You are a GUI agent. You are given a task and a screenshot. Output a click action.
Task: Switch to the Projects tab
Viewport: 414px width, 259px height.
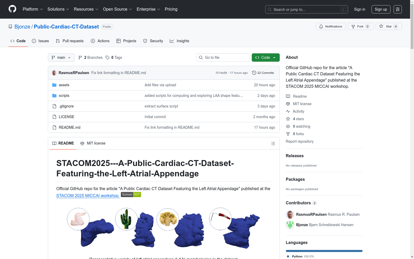pyautogui.click(x=126, y=41)
